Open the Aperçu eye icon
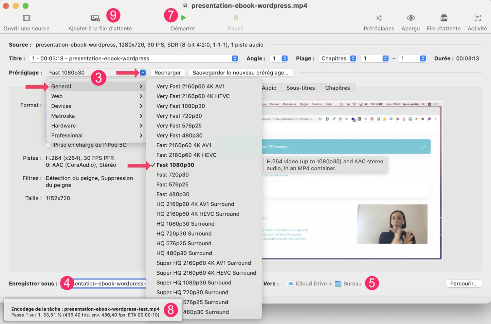Viewport: 491px width, 324px height. coord(411,18)
